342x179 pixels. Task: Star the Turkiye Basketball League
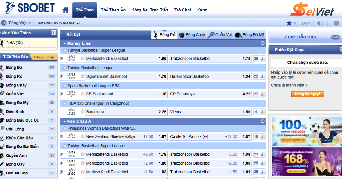[x=65, y=68]
